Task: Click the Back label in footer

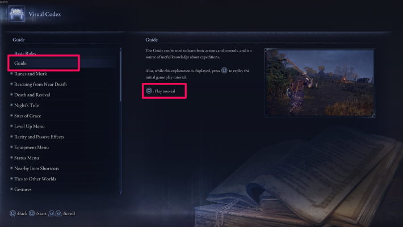Action: coord(22,213)
